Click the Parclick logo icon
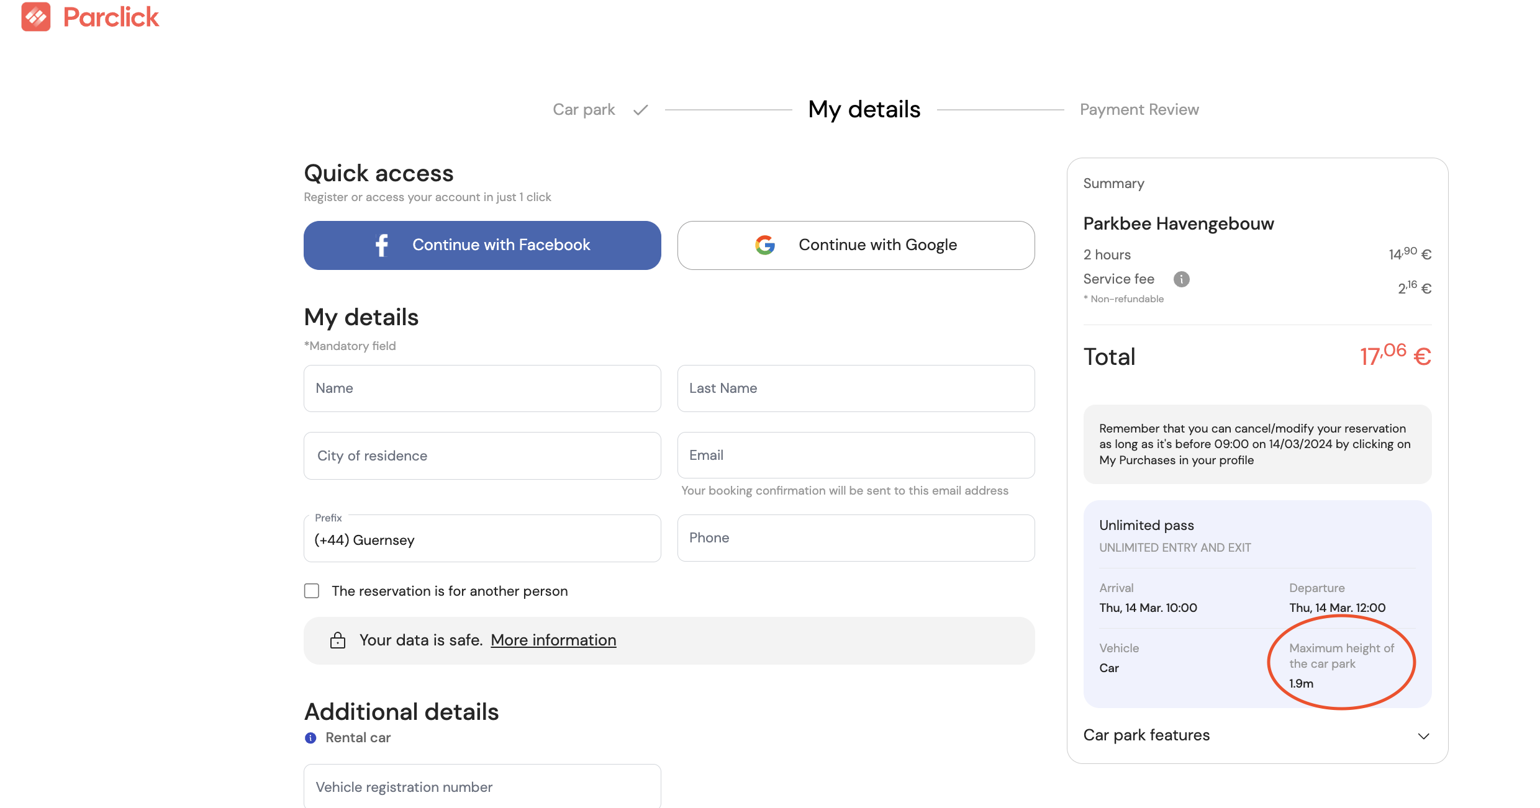The height and width of the screenshot is (808, 1540). [x=35, y=17]
